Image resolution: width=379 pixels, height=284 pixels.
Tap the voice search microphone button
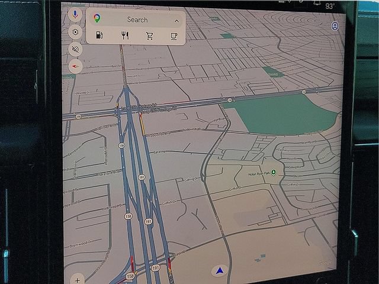point(75,14)
